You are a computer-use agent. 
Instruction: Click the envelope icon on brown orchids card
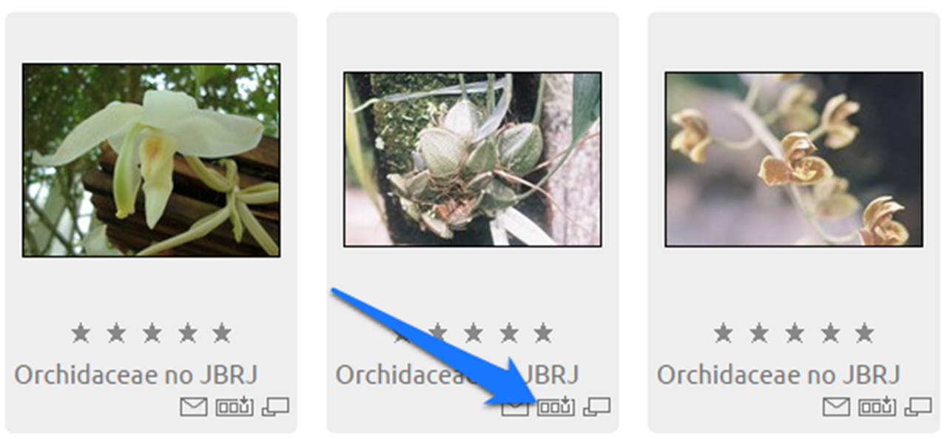[x=836, y=406]
